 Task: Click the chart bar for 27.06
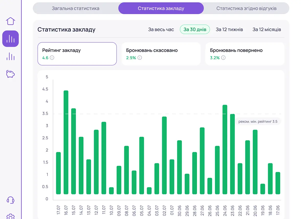202,161
